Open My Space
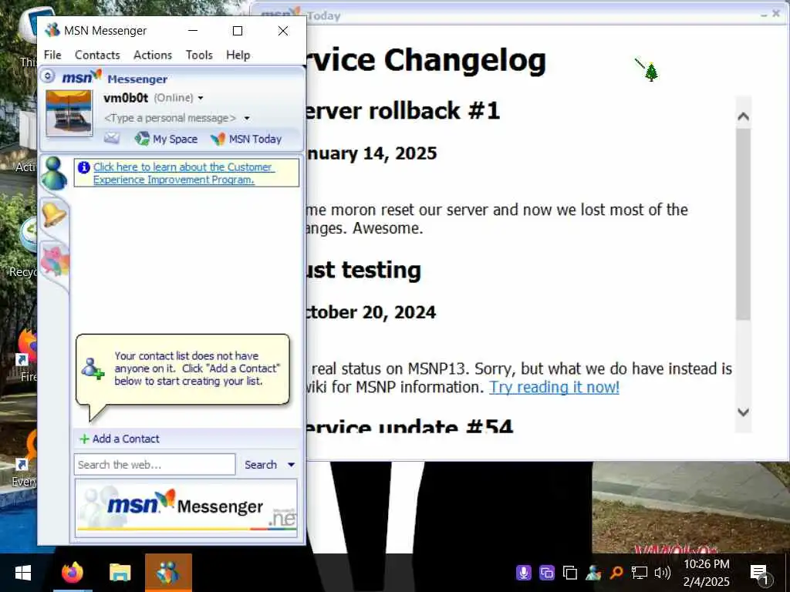 click(167, 139)
